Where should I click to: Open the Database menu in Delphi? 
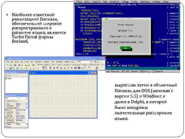(46, 62)
